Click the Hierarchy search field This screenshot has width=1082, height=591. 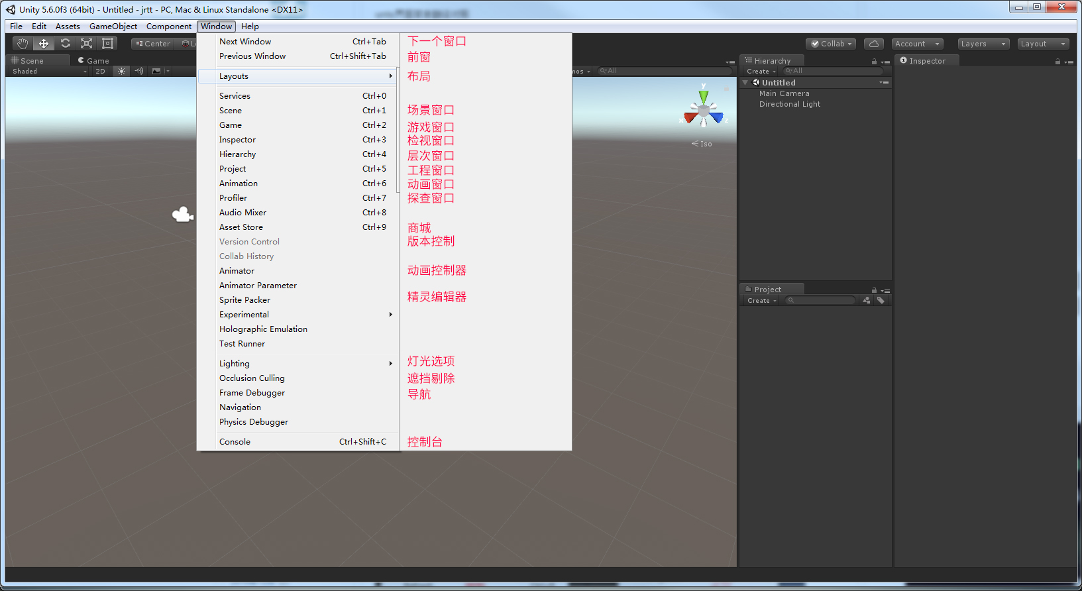pyautogui.click(x=833, y=71)
